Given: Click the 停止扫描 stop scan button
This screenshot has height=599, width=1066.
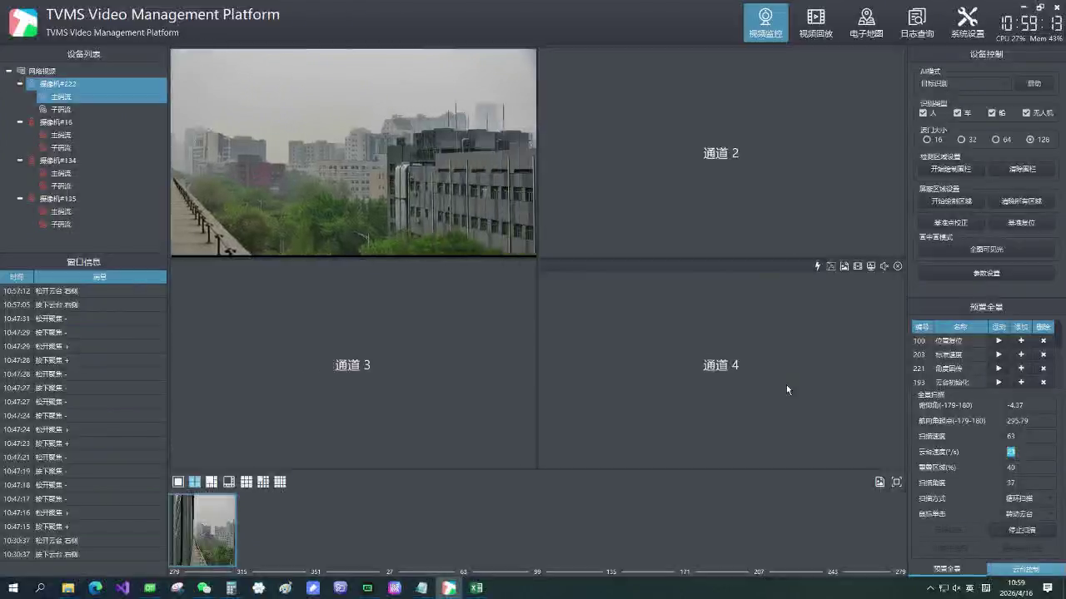Looking at the screenshot, I should [1022, 530].
